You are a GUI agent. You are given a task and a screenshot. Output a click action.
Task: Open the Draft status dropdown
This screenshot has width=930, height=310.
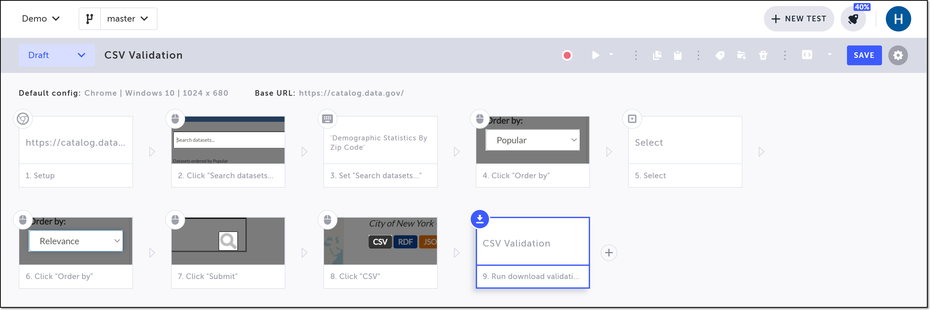pos(57,55)
